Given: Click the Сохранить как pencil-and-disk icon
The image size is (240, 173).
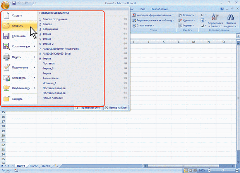Looking at the screenshot, I should (7, 46).
